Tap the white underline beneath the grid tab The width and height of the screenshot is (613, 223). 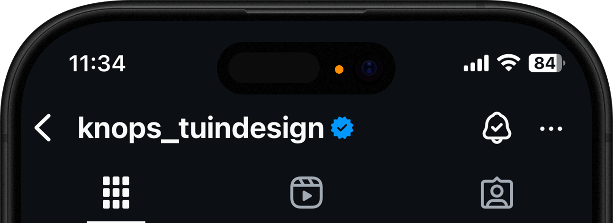pyautogui.click(x=116, y=222)
